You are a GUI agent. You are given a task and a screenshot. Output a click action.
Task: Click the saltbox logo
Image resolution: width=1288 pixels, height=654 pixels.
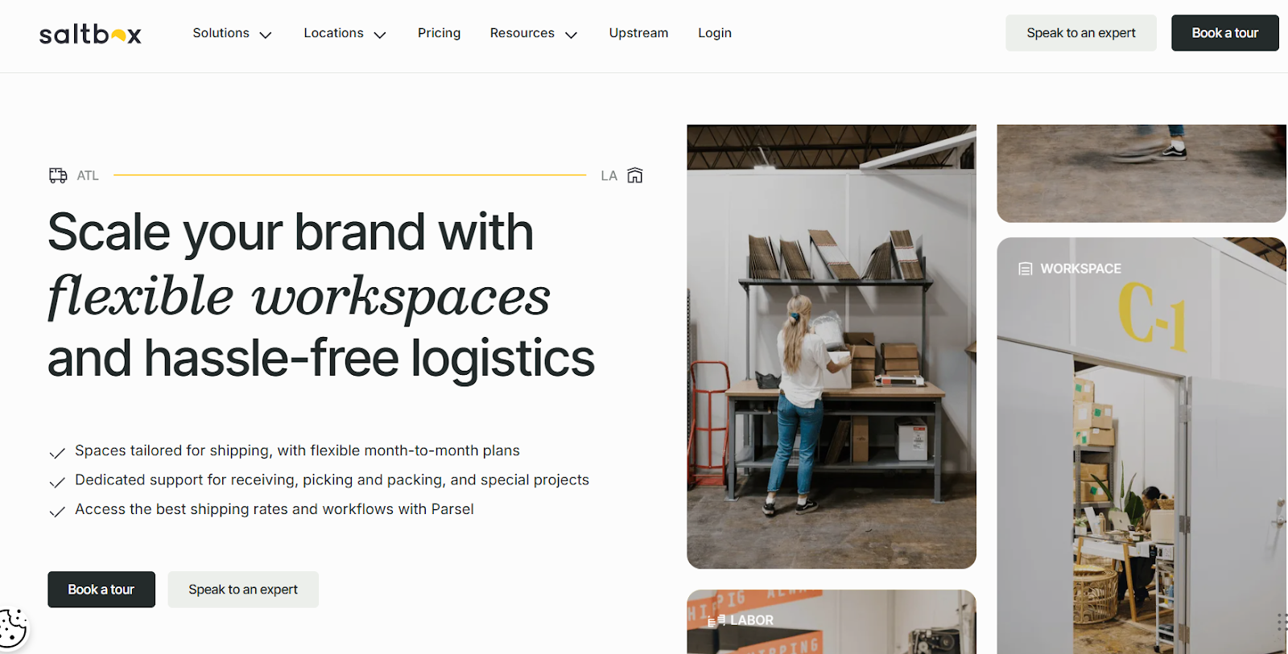click(90, 34)
